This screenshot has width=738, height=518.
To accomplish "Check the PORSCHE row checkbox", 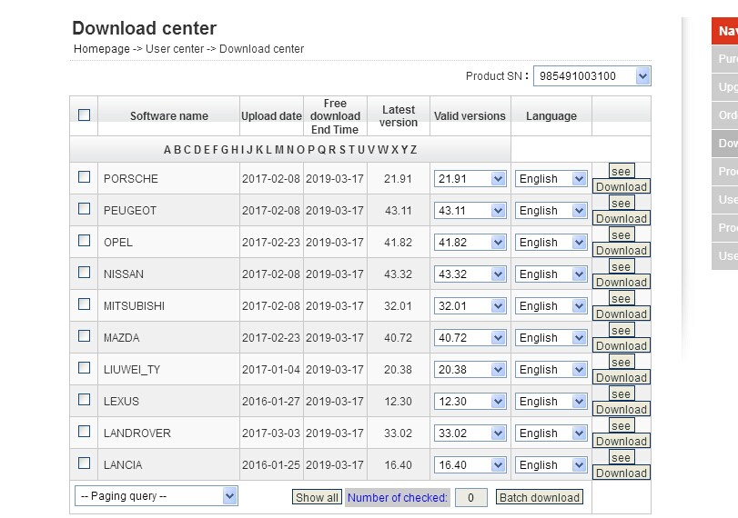I will pyautogui.click(x=85, y=177).
